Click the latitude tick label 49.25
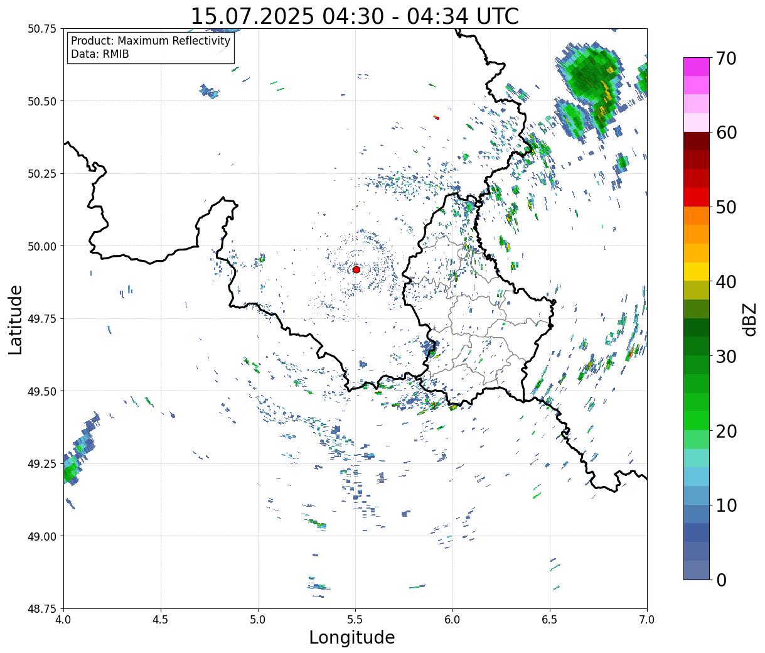Screen dimensions: 765x653 42,464
